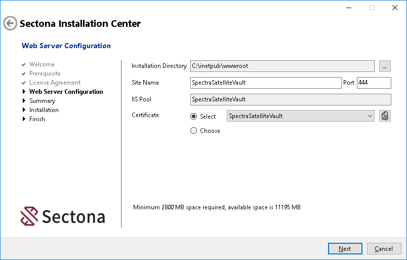Click the Sectona logo
Viewport: 407px width, 260px height.
coord(63,216)
